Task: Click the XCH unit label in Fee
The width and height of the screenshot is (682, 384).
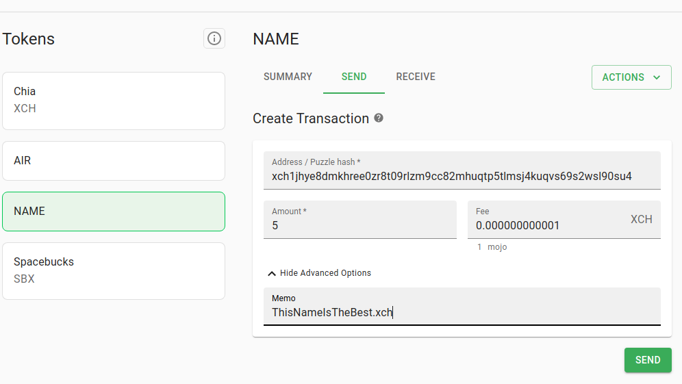Action: pos(642,219)
